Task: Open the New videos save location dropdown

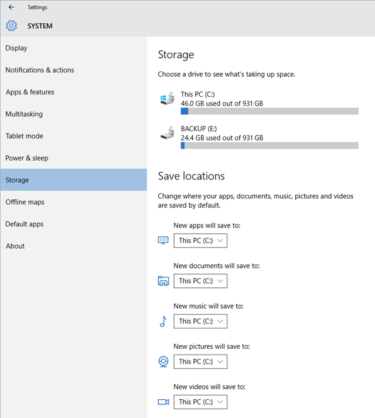Action: [200, 402]
